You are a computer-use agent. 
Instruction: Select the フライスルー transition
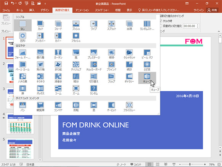click(129, 107)
